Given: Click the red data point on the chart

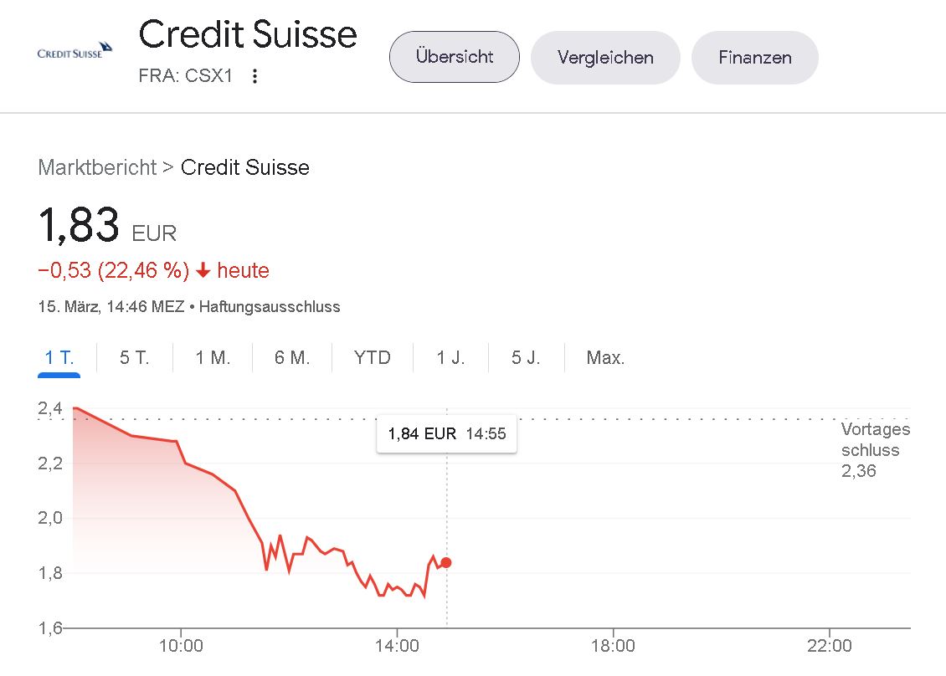Looking at the screenshot, I should 446,562.
